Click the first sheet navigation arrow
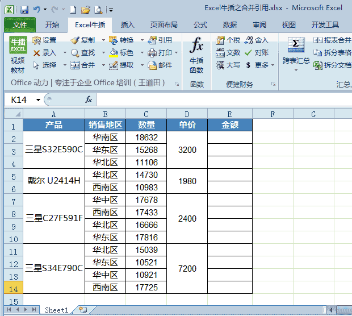This screenshot has height=316, width=352. click(9, 310)
